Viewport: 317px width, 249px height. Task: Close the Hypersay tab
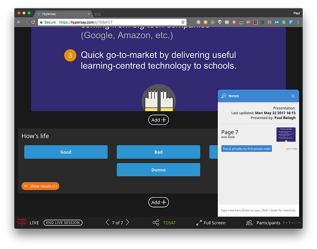click(89, 14)
